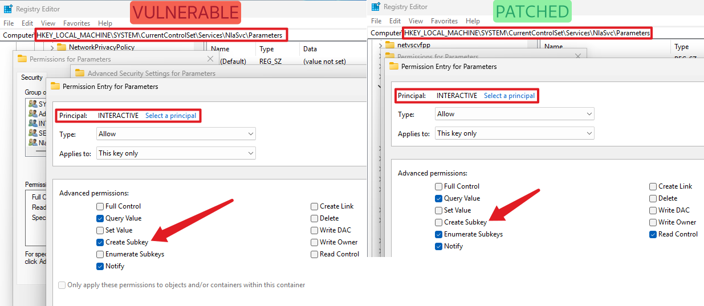Click Select a principal link in the left window
The width and height of the screenshot is (704, 306).
(x=170, y=116)
